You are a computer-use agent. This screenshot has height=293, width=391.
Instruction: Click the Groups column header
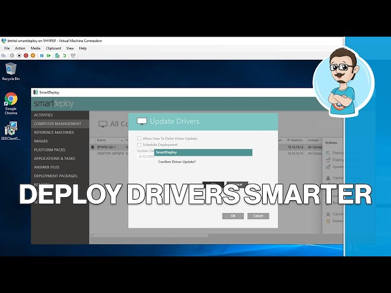[313, 140]
